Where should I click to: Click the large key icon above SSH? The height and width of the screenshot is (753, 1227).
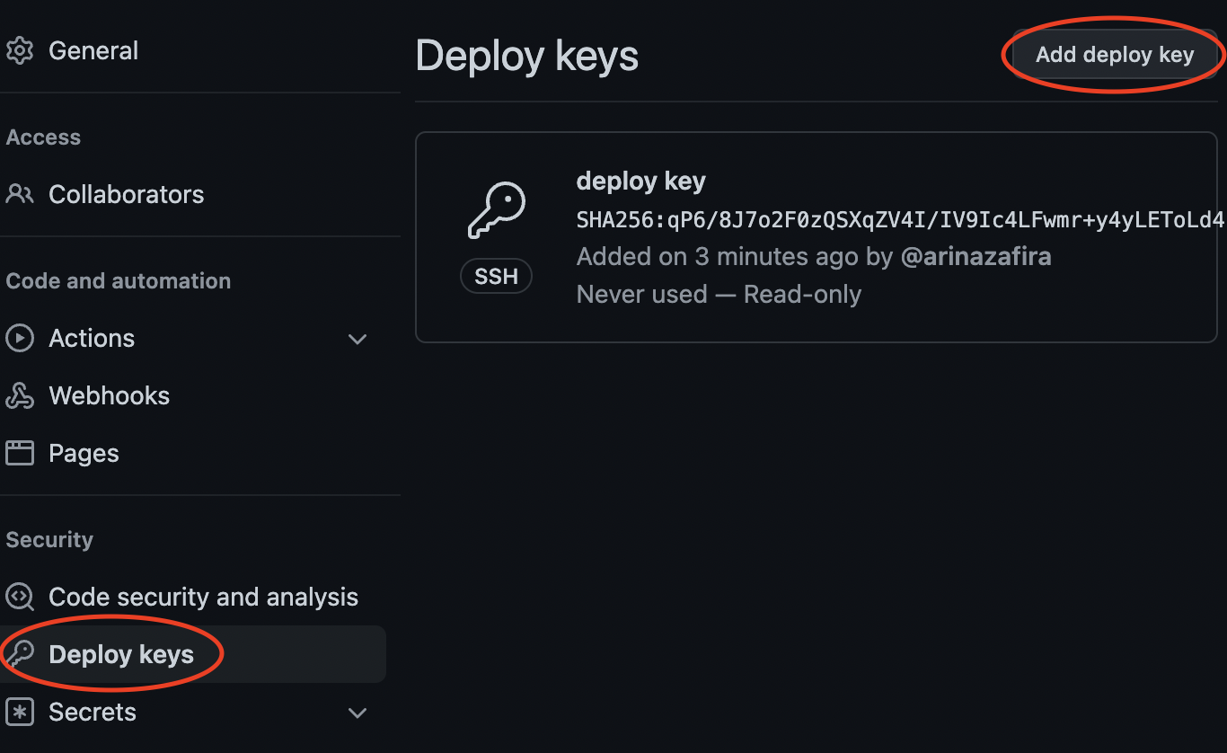click(496, 211)
